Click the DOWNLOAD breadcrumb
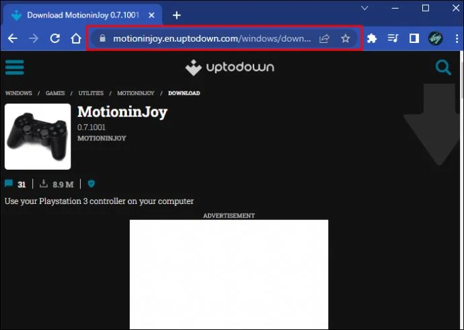 pyautogui.click(x=184, y=93)
